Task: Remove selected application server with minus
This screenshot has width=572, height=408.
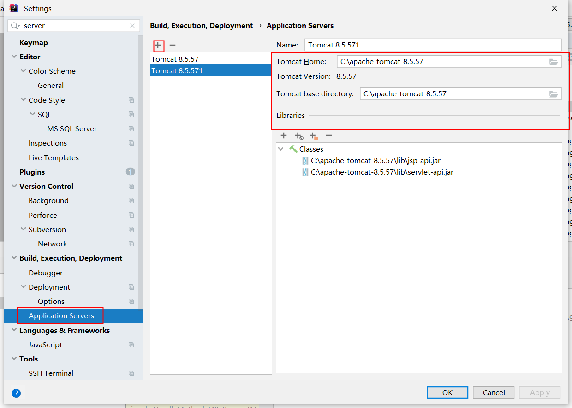Action: [173, 45]
